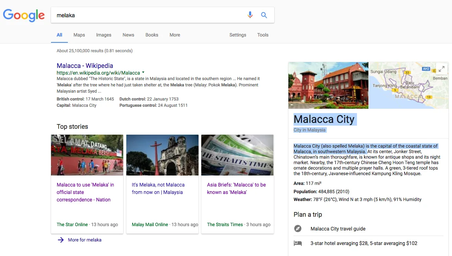Open the Malacca City travel guide link
This screenshot has width=452, height=256.
(338, 229)
